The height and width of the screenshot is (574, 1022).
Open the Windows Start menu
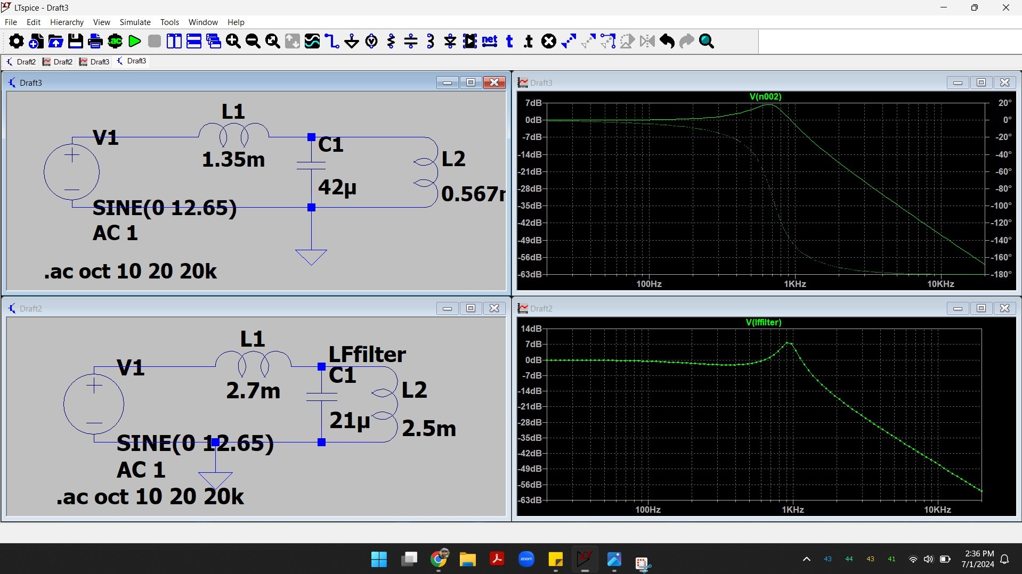379,560
